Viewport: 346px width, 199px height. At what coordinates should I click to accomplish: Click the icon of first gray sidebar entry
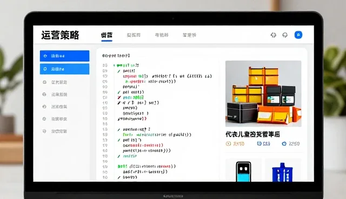click(x=44, y=82)
